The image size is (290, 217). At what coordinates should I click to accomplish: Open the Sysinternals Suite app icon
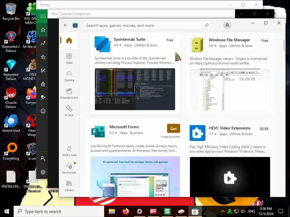(x=103, y=44)
